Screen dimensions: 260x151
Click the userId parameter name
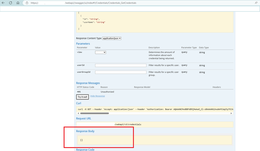pos(81,65)
